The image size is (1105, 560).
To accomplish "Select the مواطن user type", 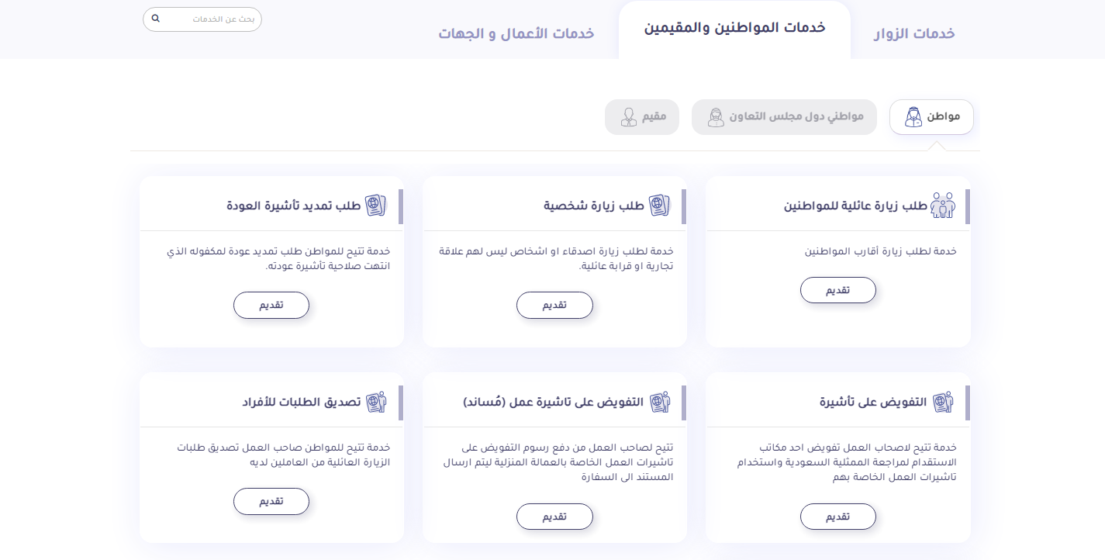I will [x=931, y=117].
